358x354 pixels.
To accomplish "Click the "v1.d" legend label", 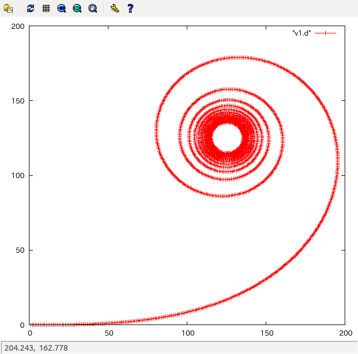I will pos(301,33).
